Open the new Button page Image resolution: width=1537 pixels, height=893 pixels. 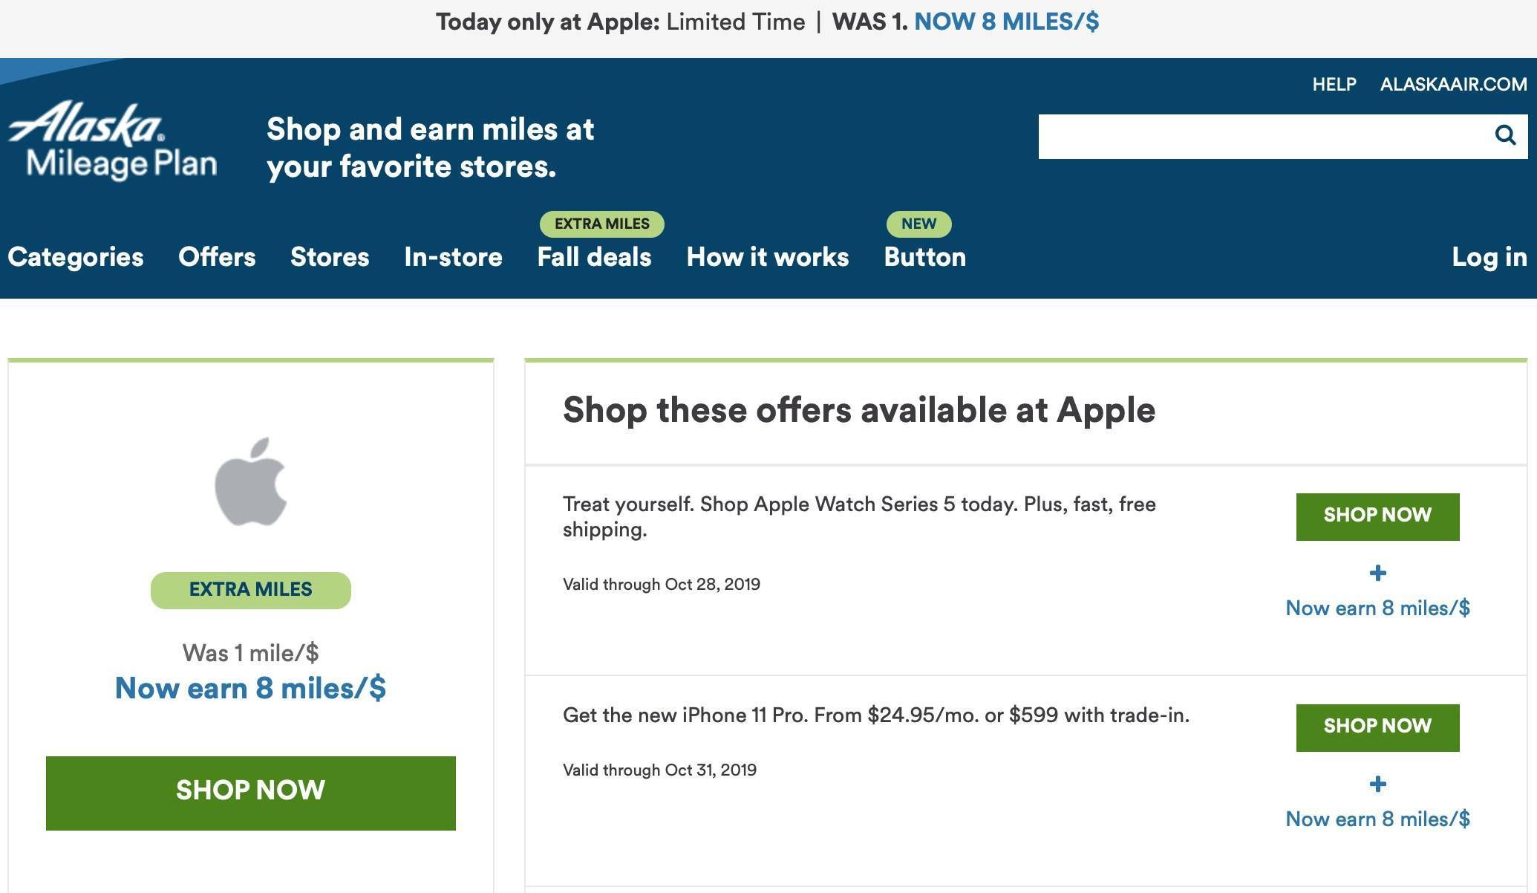pyautogui.click(x=925, y=257)
